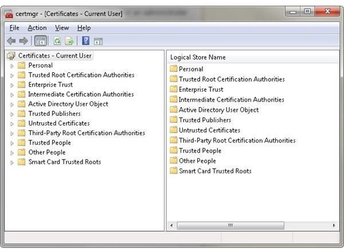Toggle the Show/Hide Console Tree icon
344x249 pixels.
point(41,41)
